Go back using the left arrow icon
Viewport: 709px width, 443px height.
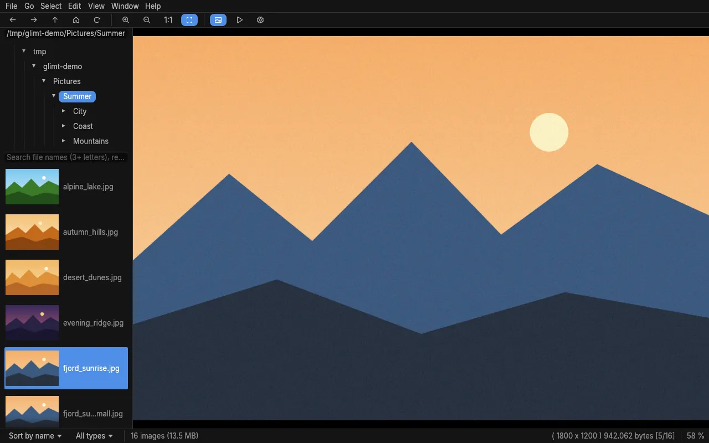13,20
